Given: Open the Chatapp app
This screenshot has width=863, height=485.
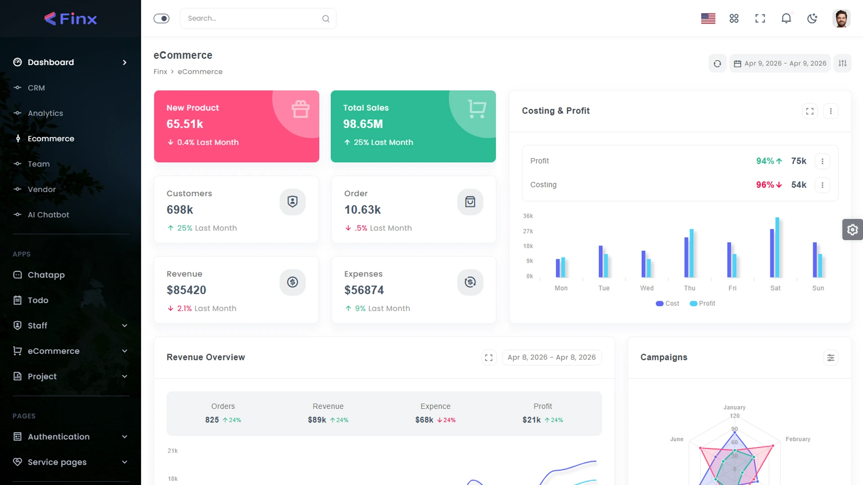Looking at the screenshot, I should tap(46, 275).
